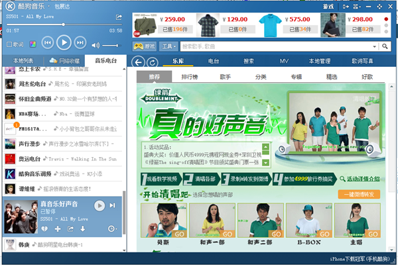The height and width of the screenshot is (265, 398).
Task: Refresh the page with circular arrow
Action: 153,62
